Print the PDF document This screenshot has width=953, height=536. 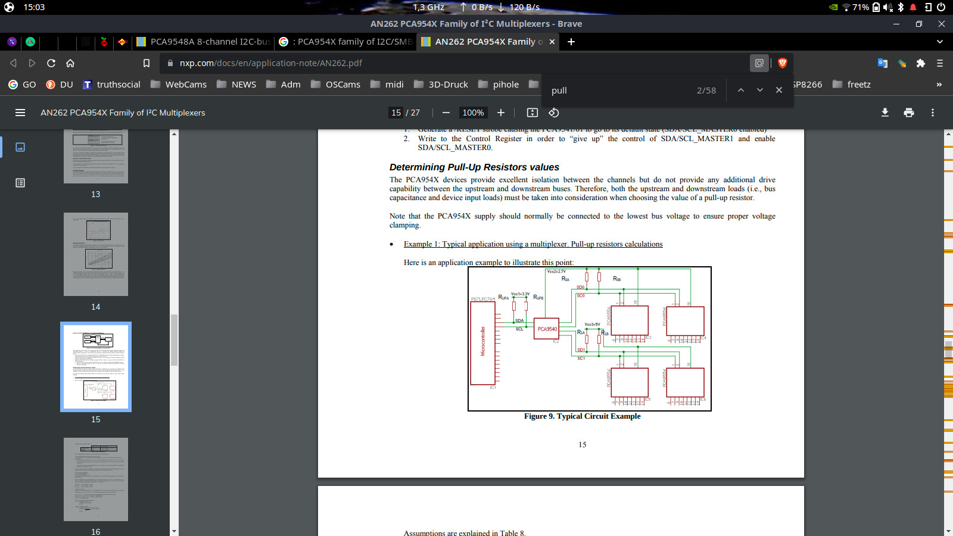(x=909, y=113)
